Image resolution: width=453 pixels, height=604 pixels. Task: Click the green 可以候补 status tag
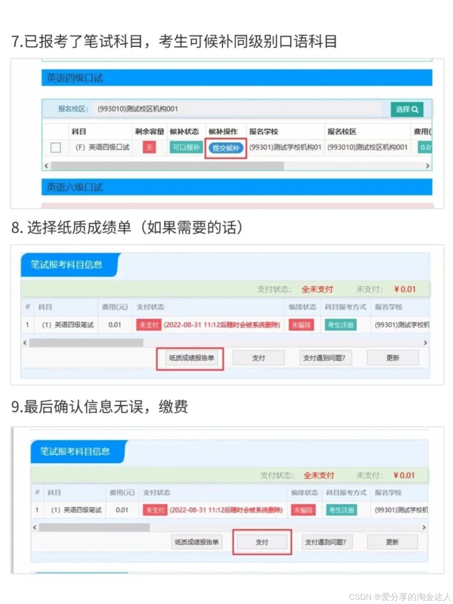pos(186,147)
